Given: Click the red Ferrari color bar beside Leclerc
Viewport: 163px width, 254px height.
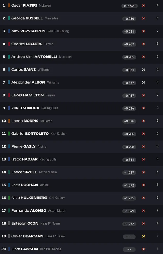Looking at the screenshot, I should click(x=9, y=44).
